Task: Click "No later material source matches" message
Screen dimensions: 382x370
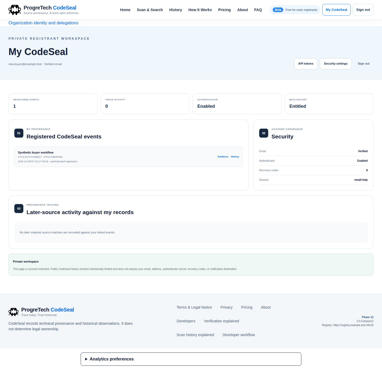Action: click(x=67, y=232)
